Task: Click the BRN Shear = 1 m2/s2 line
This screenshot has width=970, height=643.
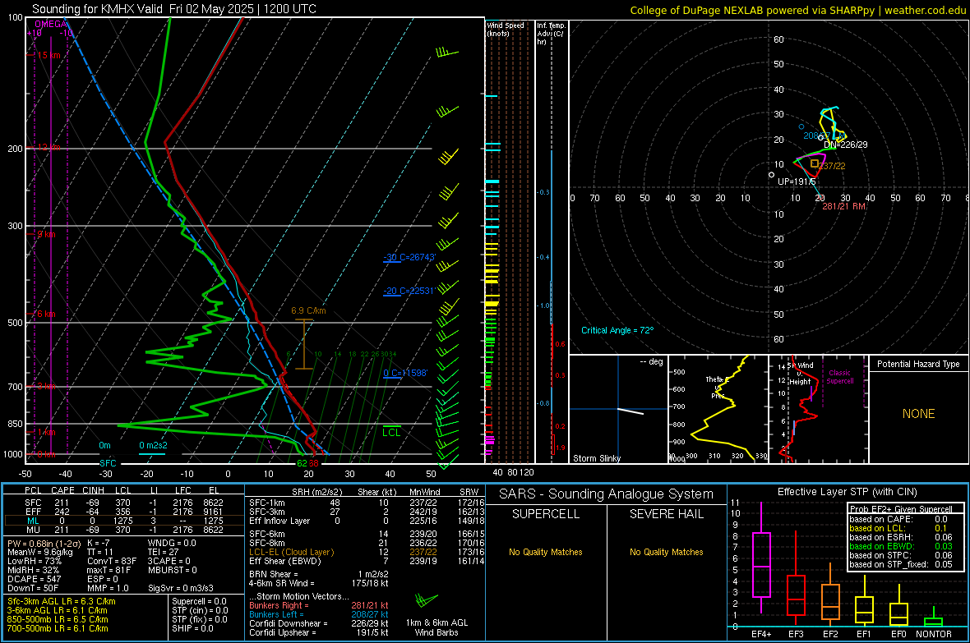Action: pos(319,574)
